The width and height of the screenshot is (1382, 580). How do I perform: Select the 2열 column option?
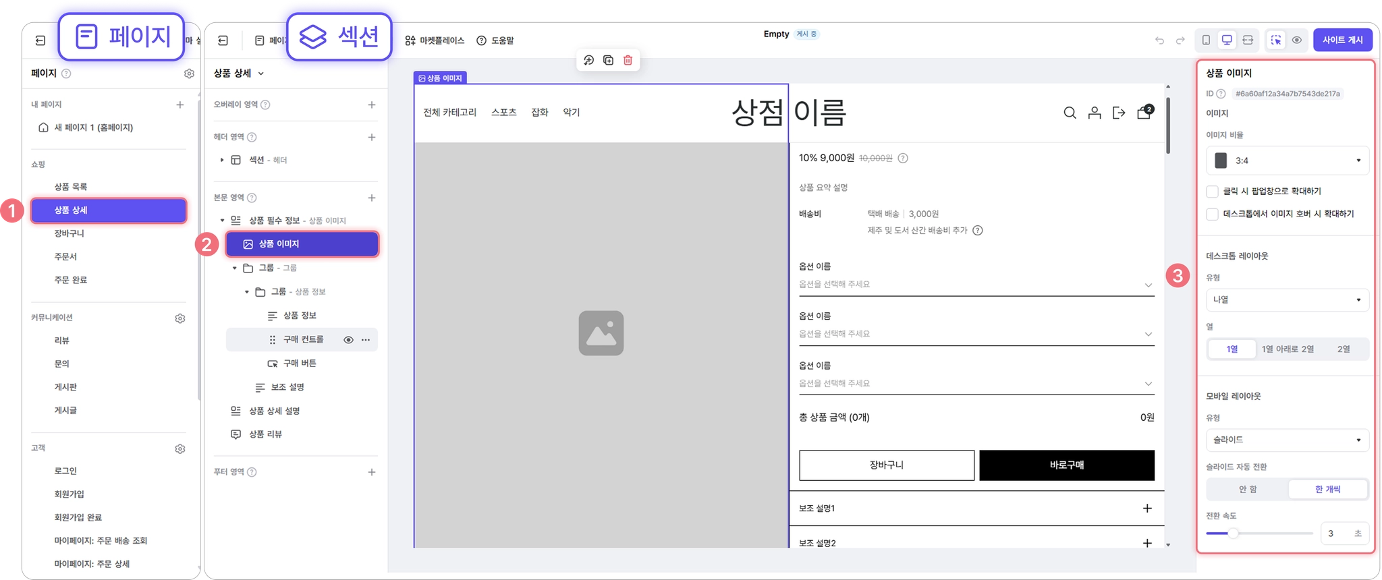pyautogui.click(x=1344, y=349)
